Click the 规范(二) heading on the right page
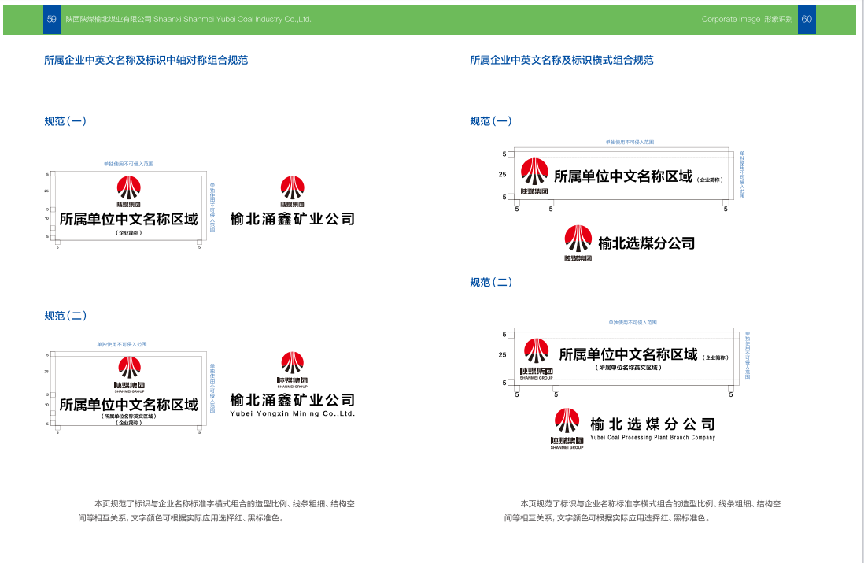Image resolution: width=864 pixels, height=563 pixels. click(491, 282)
